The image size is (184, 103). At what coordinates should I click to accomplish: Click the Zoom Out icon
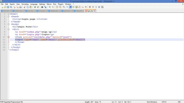[x=53, y=7]
